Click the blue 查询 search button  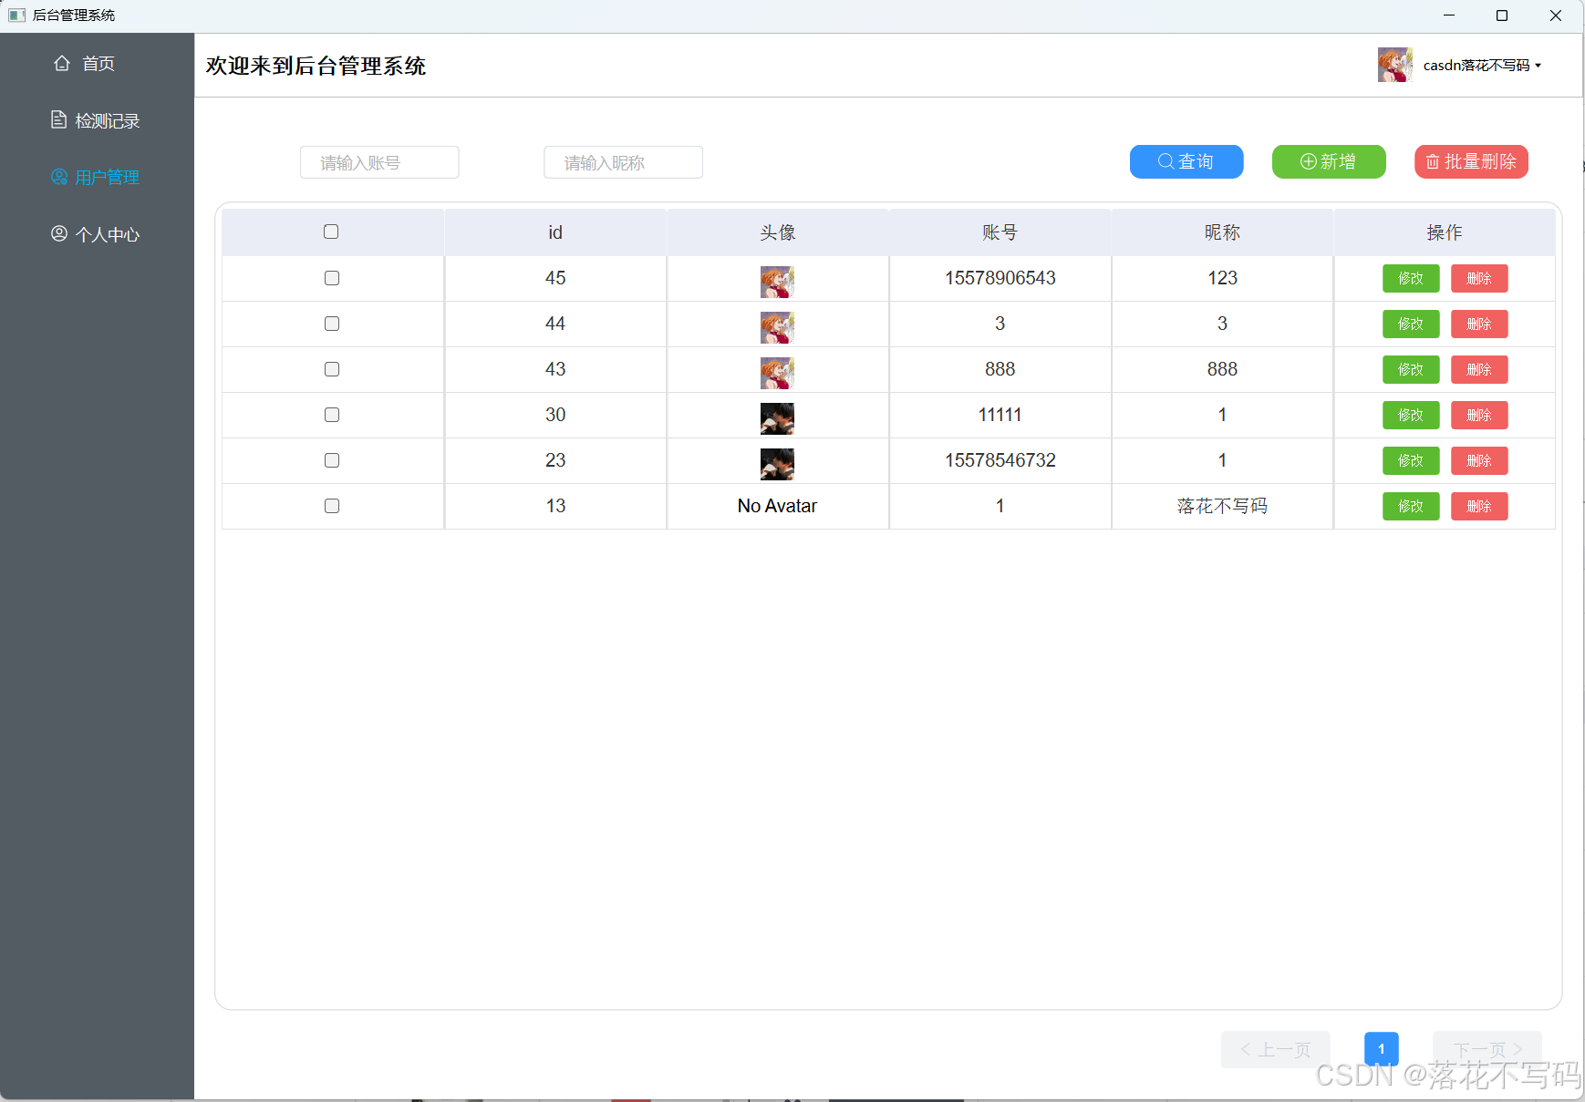coord(1186,161)
